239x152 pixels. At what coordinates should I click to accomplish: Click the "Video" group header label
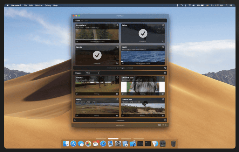pyautogui.click(x=78, y=21)
